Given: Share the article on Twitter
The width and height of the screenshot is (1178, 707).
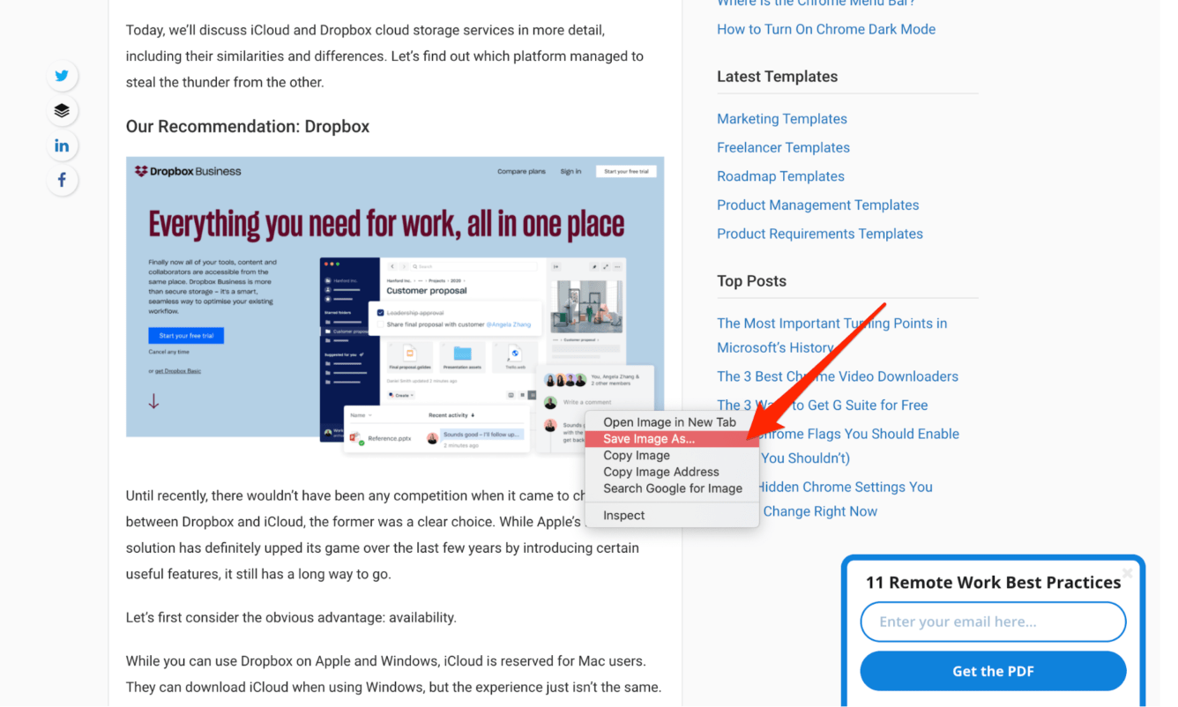Looking at the screenshot, I should 62,76.
